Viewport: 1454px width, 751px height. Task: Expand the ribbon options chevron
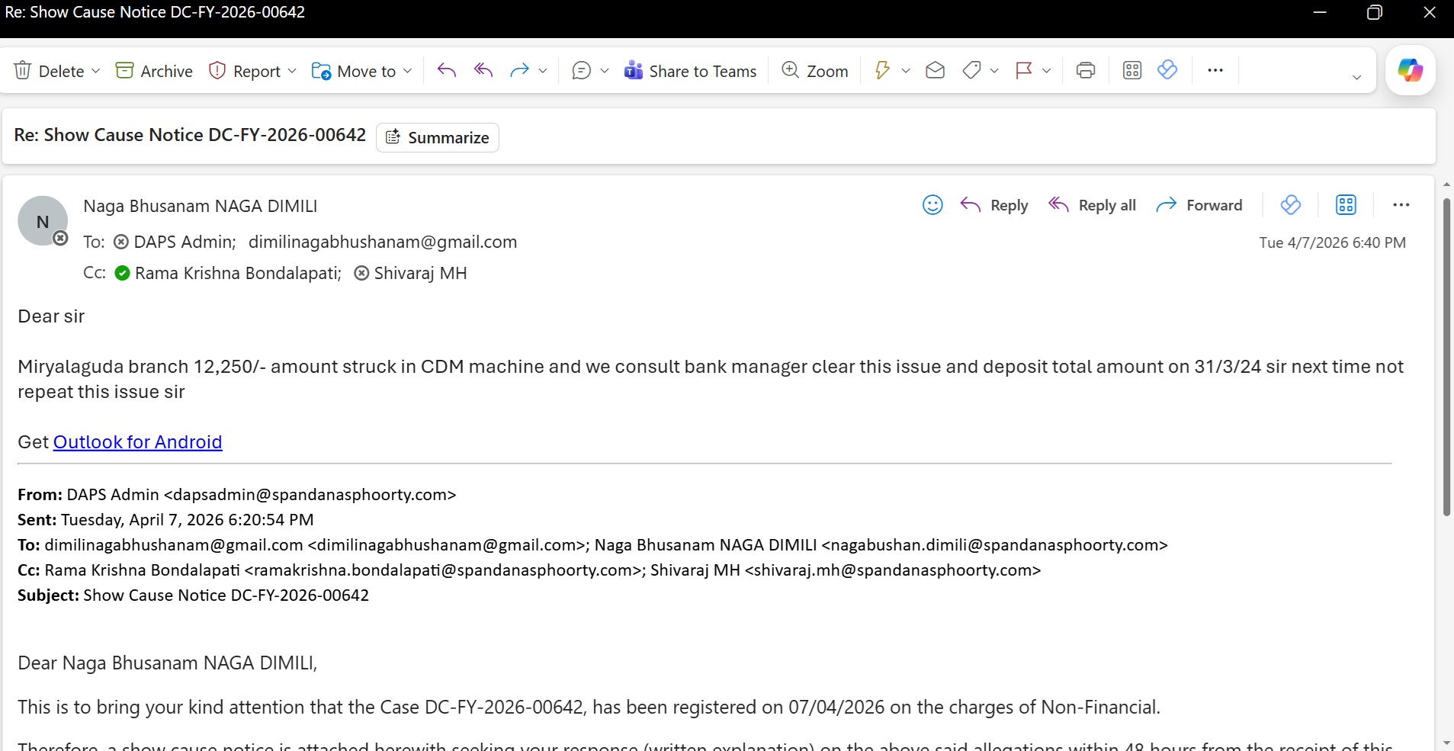1356,77
